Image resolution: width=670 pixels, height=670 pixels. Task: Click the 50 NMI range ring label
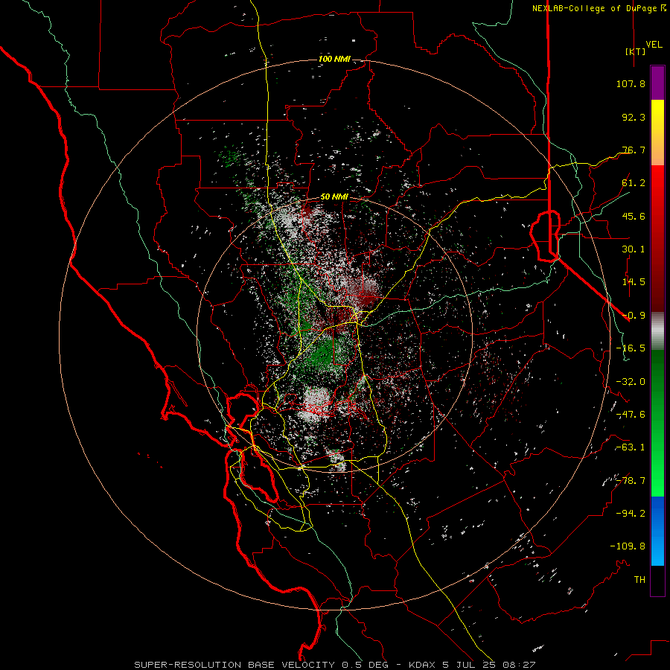[x=334, y=197]
